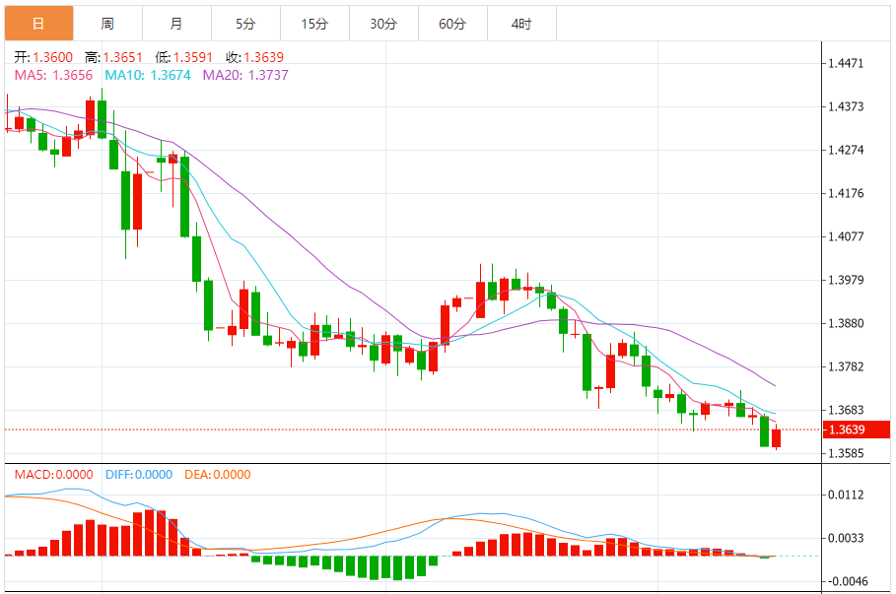Click the 1.3683 price axis label
The width and height of the screenshot is (896, 594).
click(846, 410)
